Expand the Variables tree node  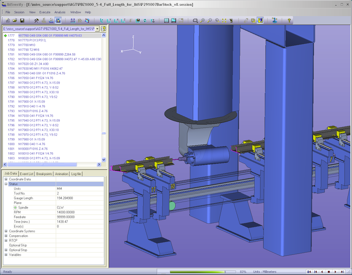(x=6, y=254)
